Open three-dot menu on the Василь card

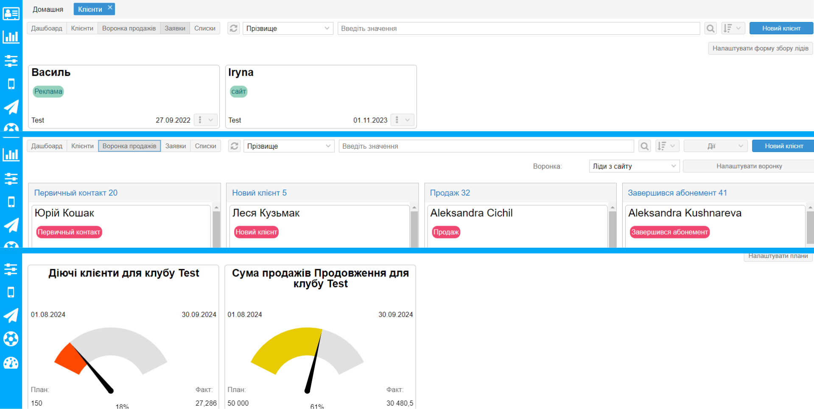200,120
